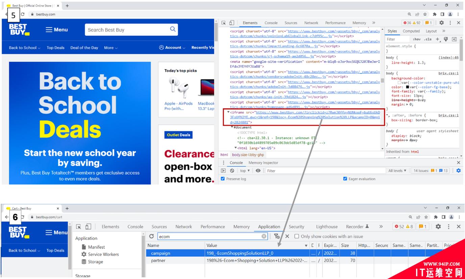465x279 pixels.
Task: Select inspect picker in bottom DevTools
Action: pos(78,227)
